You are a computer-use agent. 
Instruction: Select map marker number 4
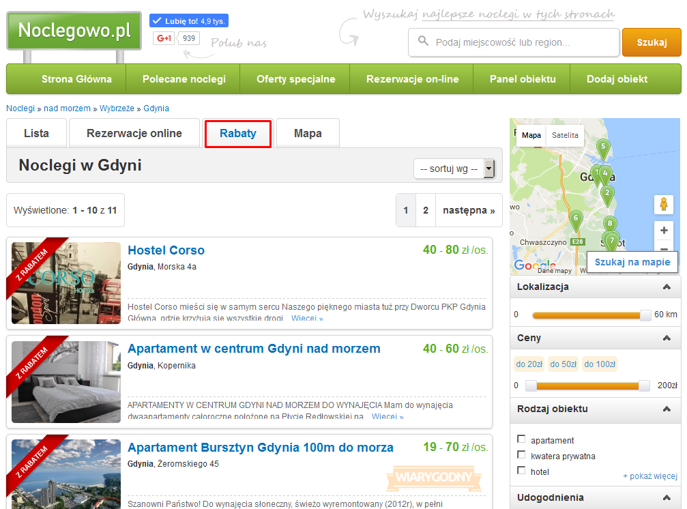pos(606,175)
